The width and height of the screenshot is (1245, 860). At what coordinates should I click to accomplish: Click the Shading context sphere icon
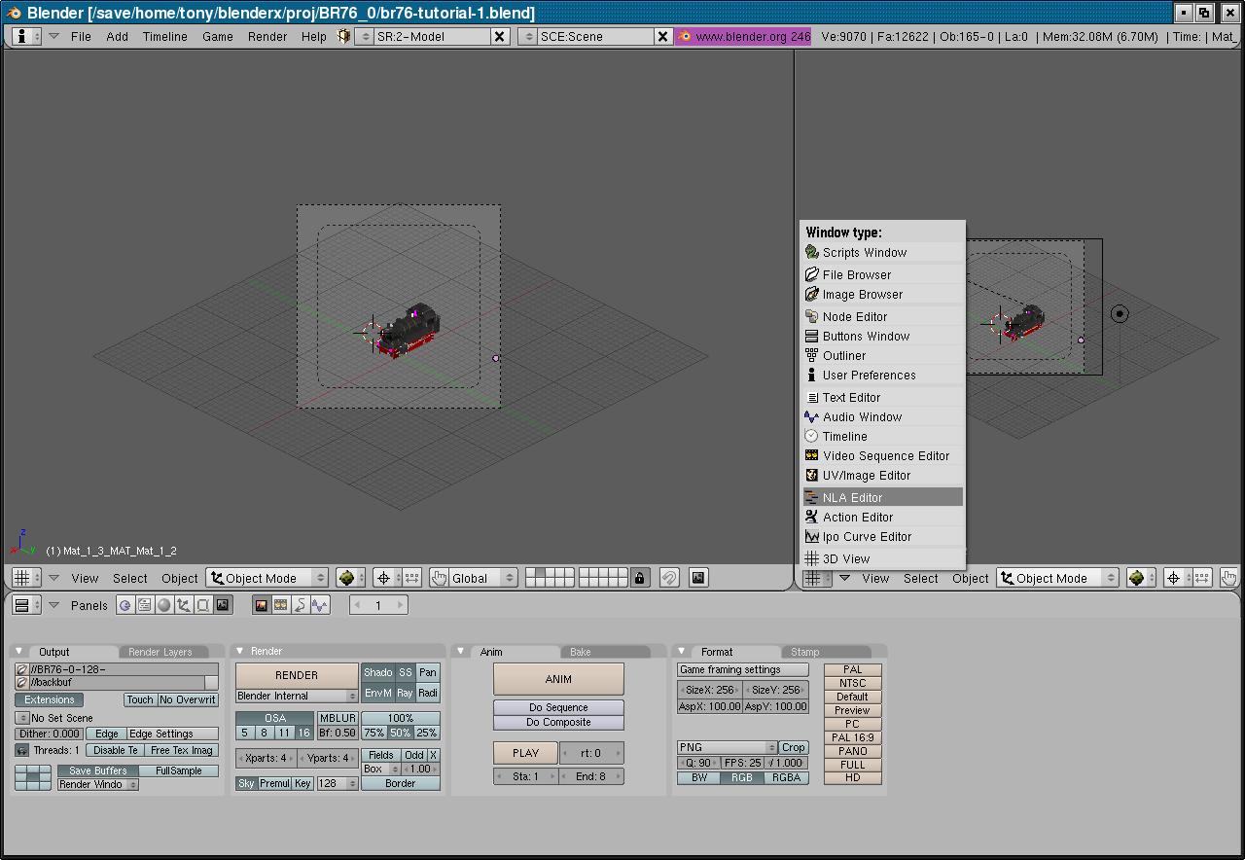(163, 605)
